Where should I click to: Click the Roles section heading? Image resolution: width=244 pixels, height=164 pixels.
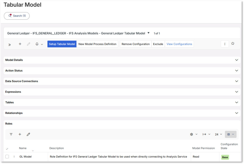pos(9,124)
